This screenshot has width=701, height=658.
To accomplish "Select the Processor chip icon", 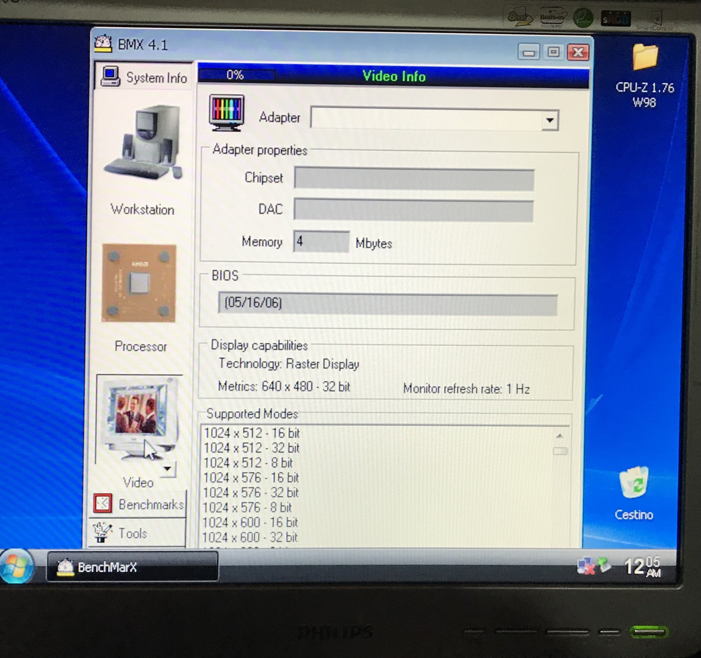I will 139,283.
